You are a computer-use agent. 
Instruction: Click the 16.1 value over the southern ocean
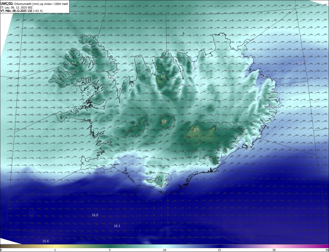click(x=117, y=226)
